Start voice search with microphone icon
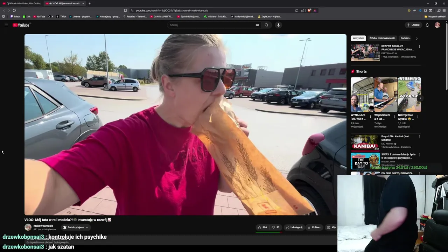 tap(278, 25)
